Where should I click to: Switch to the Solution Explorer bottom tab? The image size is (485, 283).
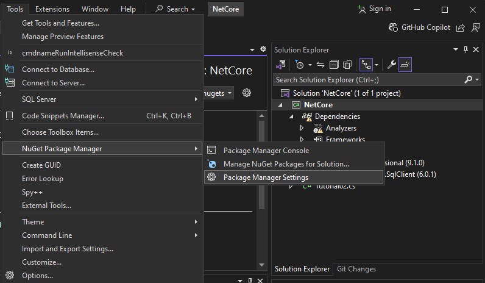click(302, 269)
